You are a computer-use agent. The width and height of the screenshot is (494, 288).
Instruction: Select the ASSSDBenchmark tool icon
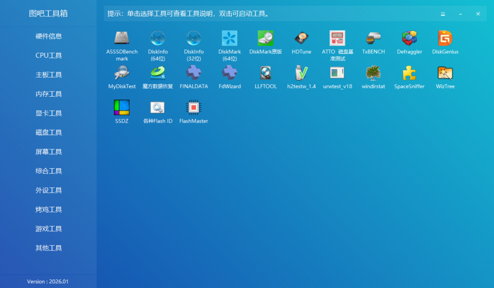pyautogui.click(x=122, y=38)
